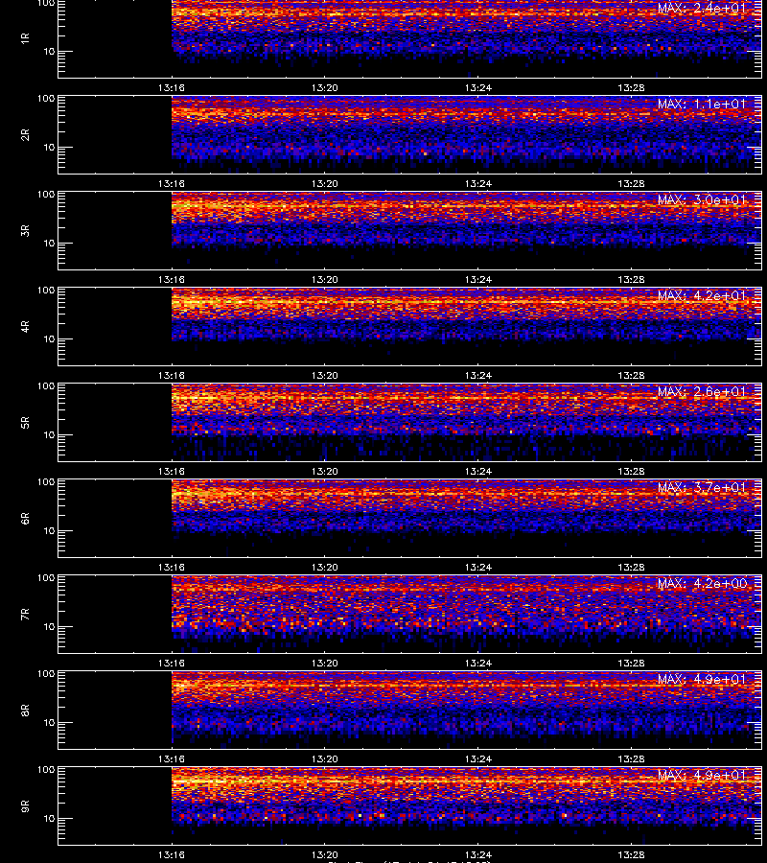Viewport: 767px width, 863px height.
Task: Click the 13:24 time tick under panel 4R
Action: point(477,375)
